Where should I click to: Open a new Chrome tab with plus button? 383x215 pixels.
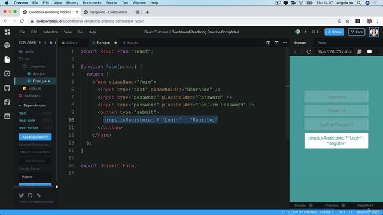[147, 12]
